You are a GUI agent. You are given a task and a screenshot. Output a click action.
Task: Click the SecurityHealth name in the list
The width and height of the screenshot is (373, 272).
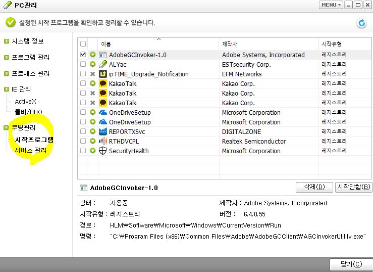click(129, 151)
